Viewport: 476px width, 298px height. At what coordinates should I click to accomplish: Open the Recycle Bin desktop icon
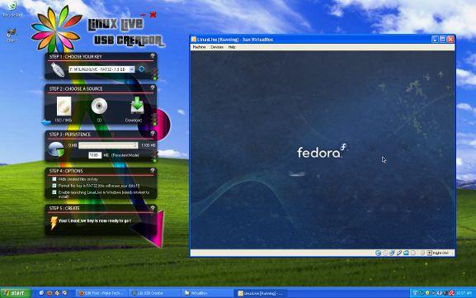point(12,9)
